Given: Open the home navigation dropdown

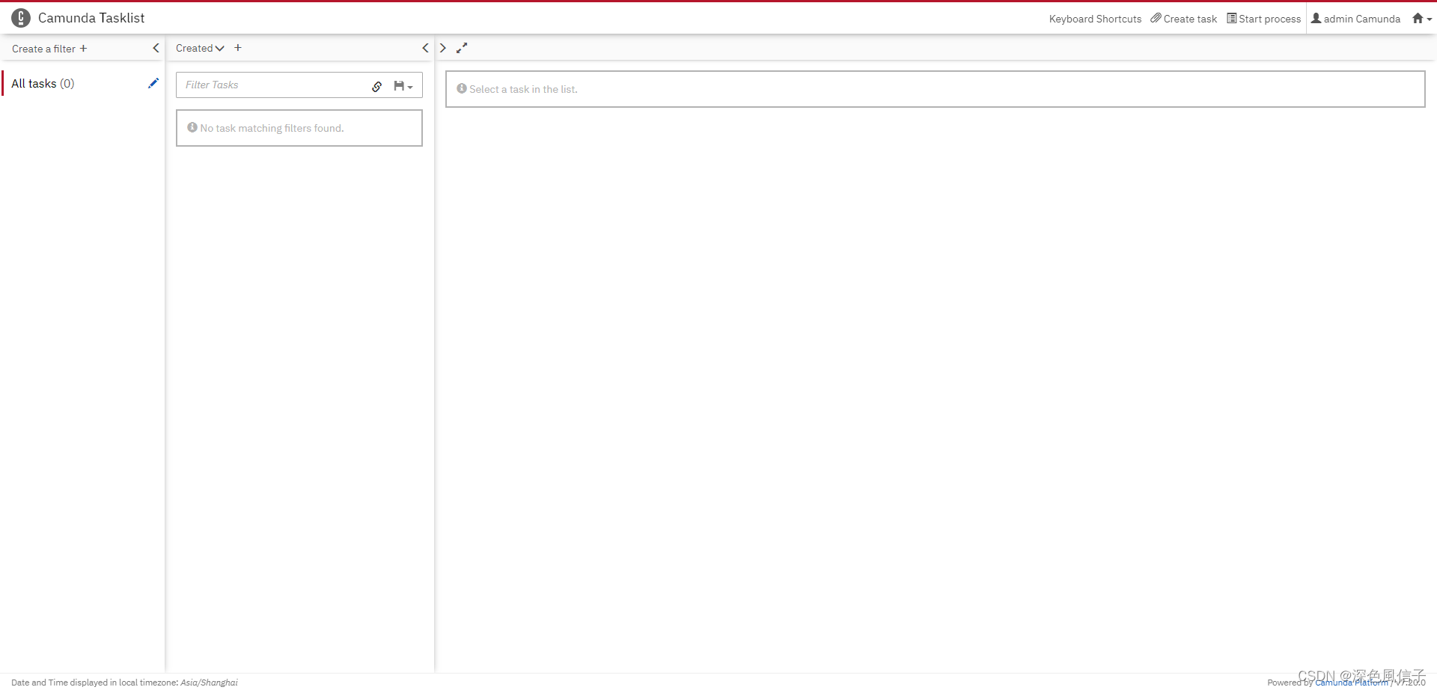Looking at the screenshot, I should coord(1422,19).
